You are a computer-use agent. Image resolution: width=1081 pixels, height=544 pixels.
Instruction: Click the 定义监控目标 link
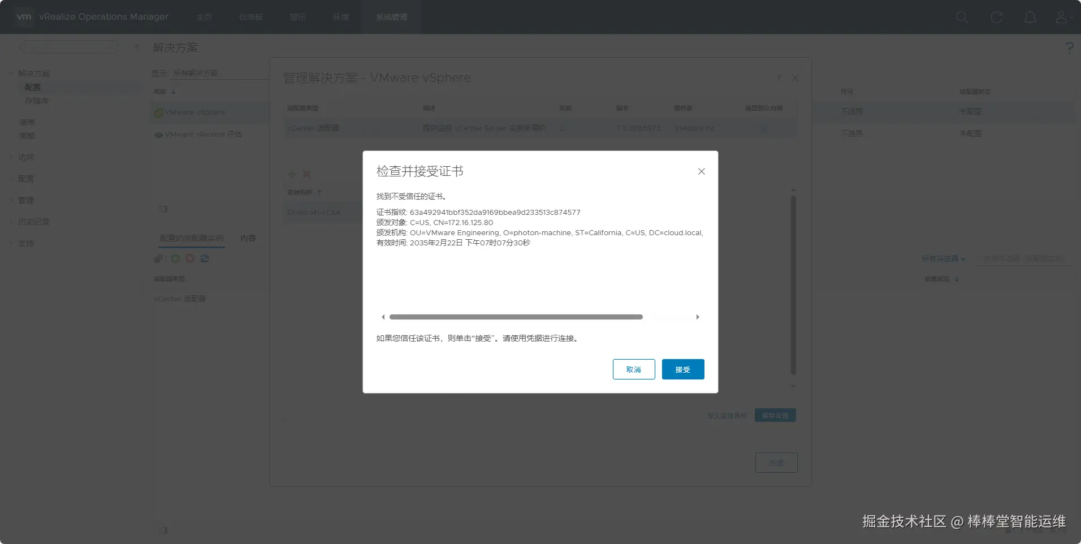coord(727,416)
